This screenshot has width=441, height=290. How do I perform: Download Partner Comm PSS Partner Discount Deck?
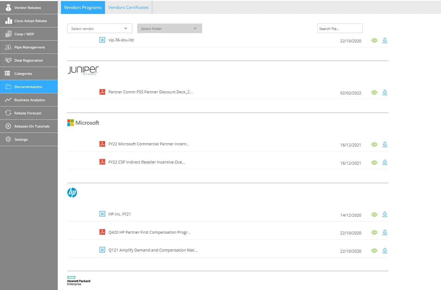(x=385, y=92)
